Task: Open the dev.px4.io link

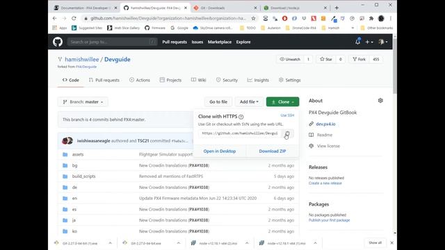Action: click(325, 124)
